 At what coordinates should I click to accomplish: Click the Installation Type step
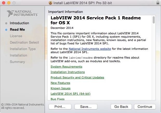coord(23,49)
